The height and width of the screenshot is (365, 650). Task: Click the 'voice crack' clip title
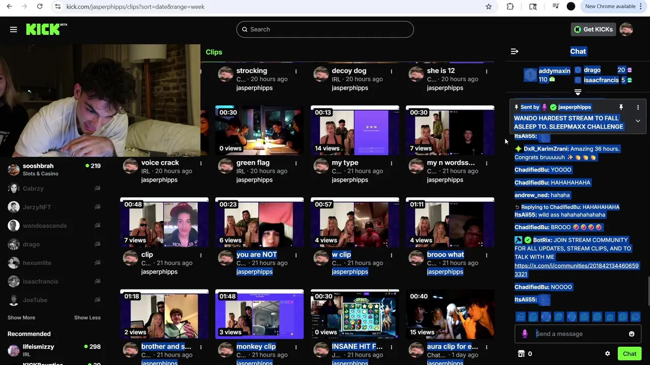point(160,163)
